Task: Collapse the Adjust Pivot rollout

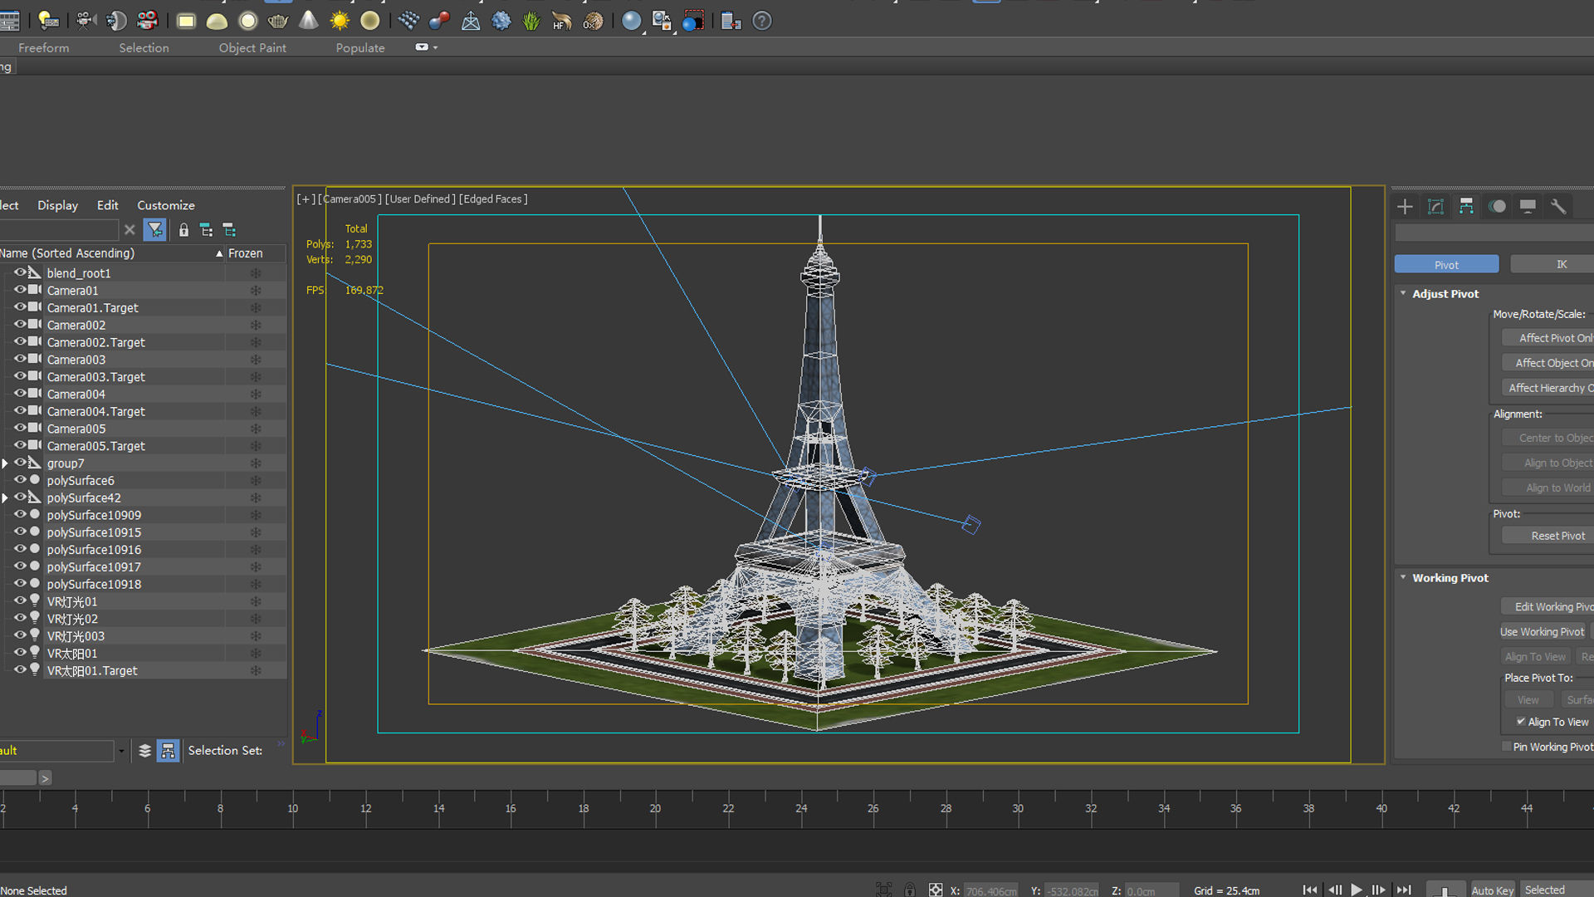Action: coord(1403,293)
